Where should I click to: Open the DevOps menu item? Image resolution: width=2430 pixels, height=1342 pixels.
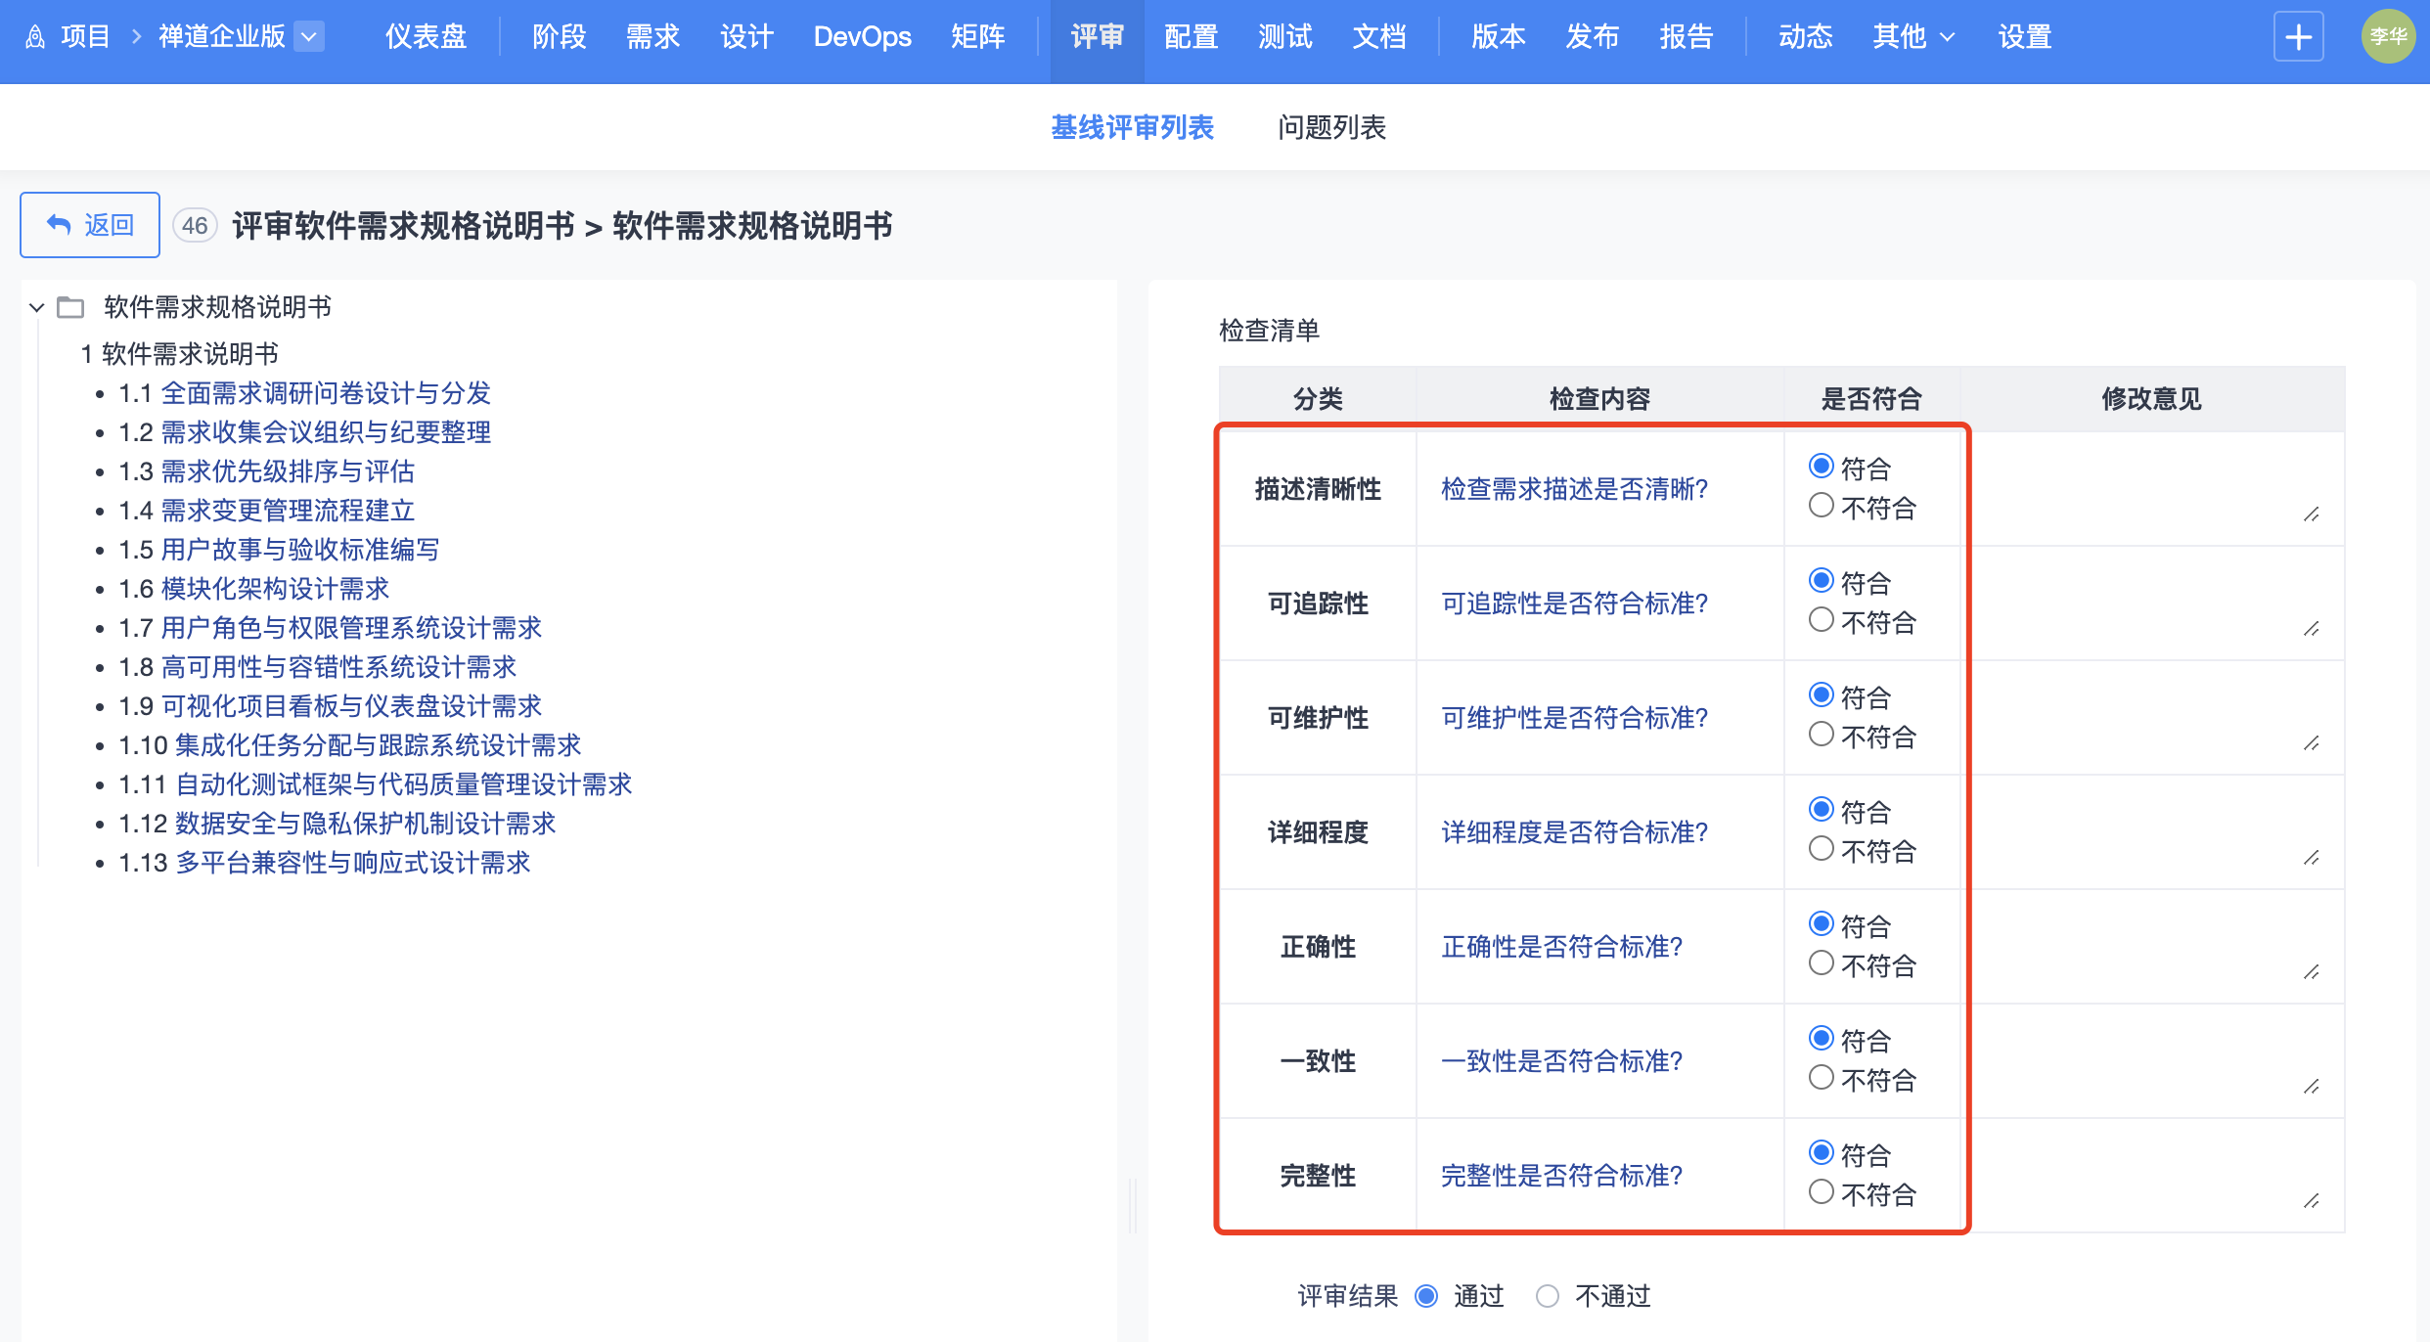[x=862, y=37]
